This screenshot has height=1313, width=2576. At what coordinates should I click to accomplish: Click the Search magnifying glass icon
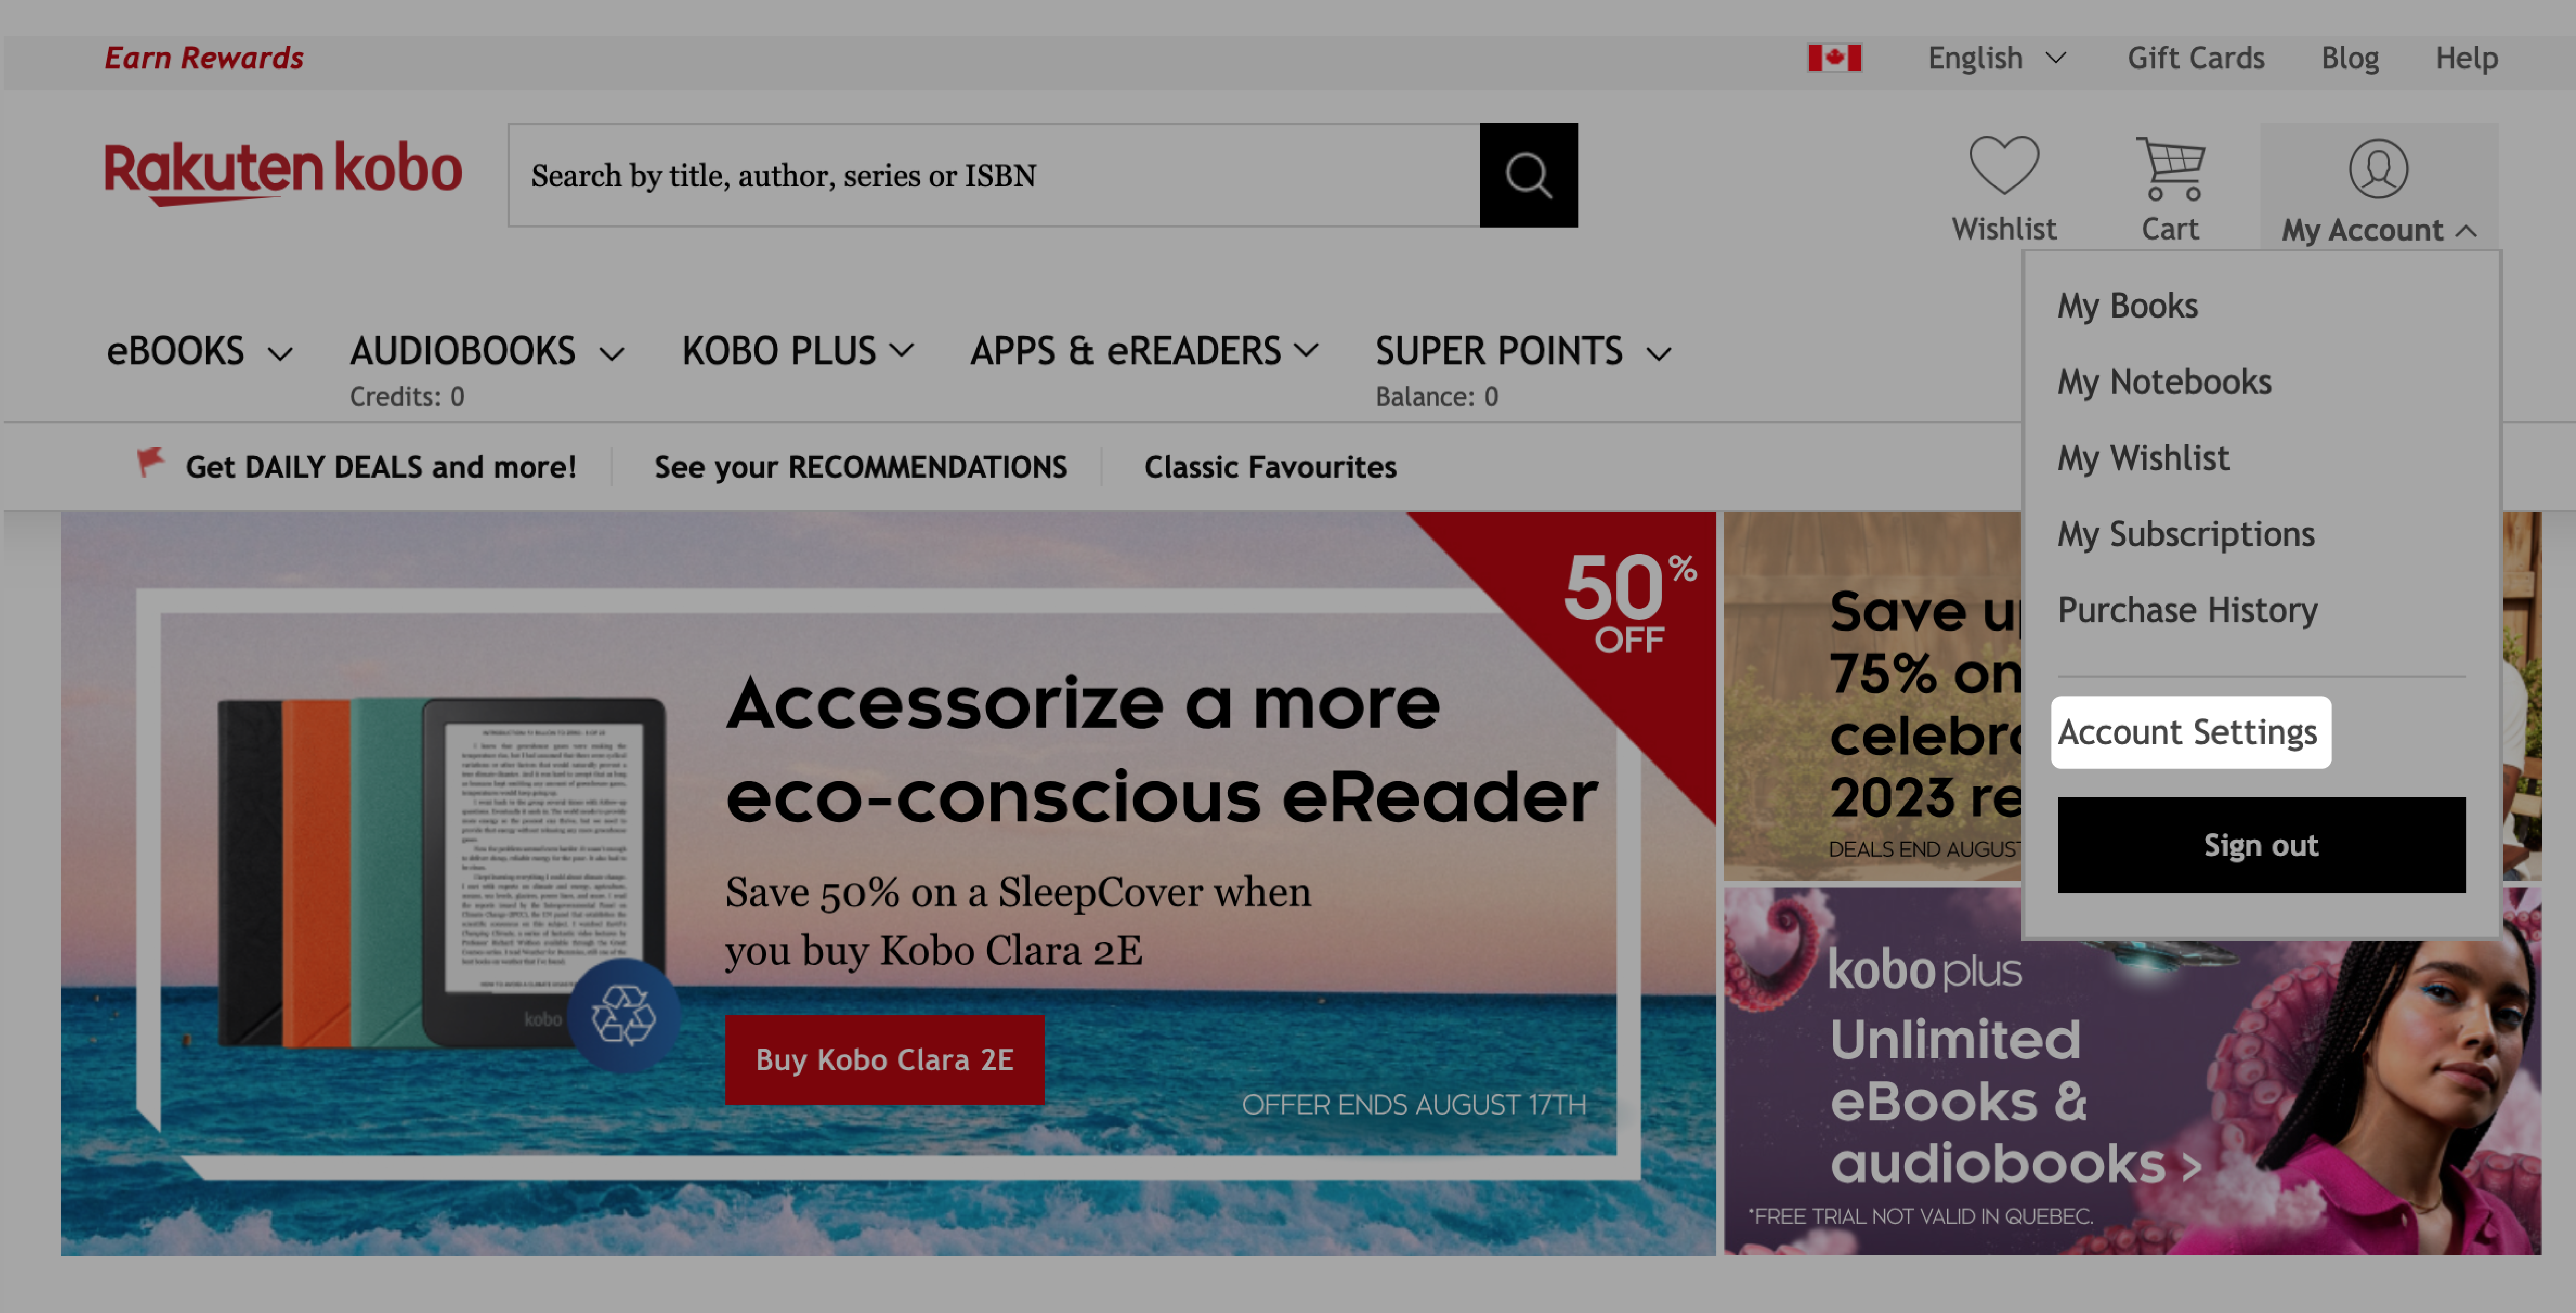tap(1528, 174)
